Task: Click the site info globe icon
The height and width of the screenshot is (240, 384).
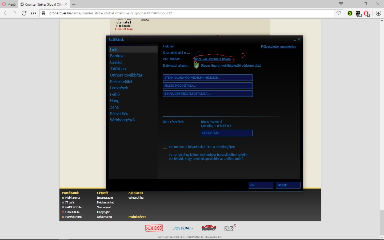Action: [x=44, y=13]
